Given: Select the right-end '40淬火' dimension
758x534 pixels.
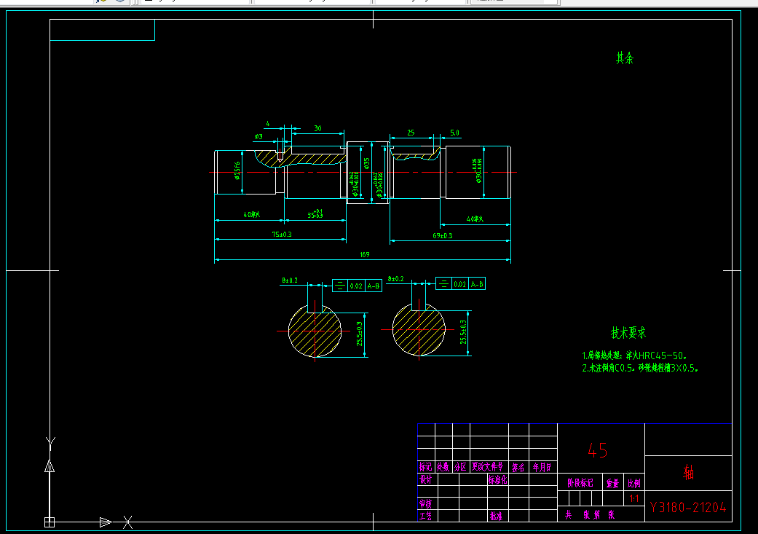Looking at the screenshot, I should [475, 219].
